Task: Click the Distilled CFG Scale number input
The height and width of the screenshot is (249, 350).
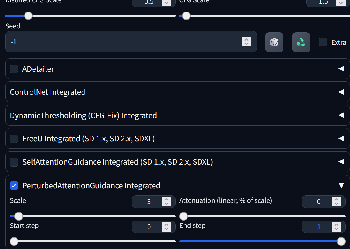Action: tap(154, 3)
